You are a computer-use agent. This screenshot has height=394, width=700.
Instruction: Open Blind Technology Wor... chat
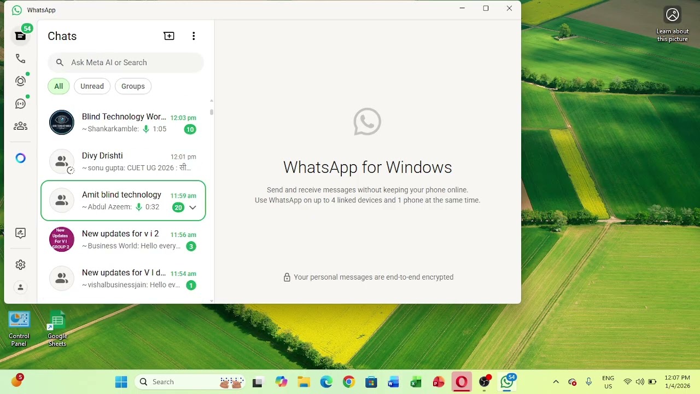tap(123, 123)
